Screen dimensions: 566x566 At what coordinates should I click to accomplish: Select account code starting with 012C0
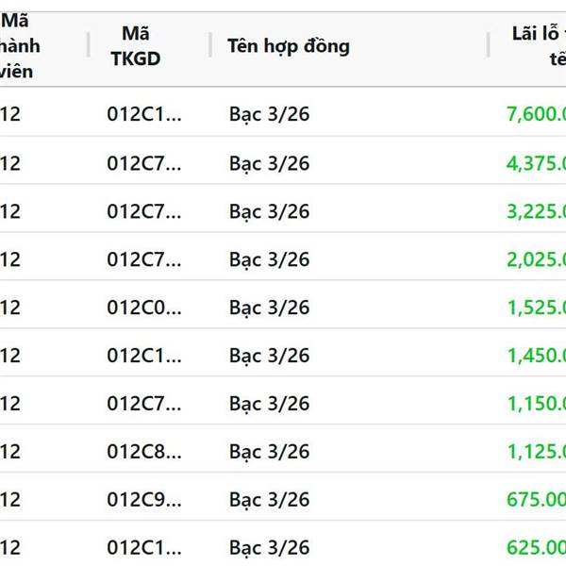(144, 307)
